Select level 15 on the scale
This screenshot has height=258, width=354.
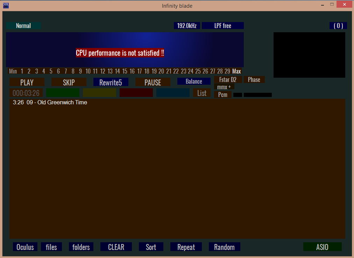pyautogui.click(x=125, y=71)
